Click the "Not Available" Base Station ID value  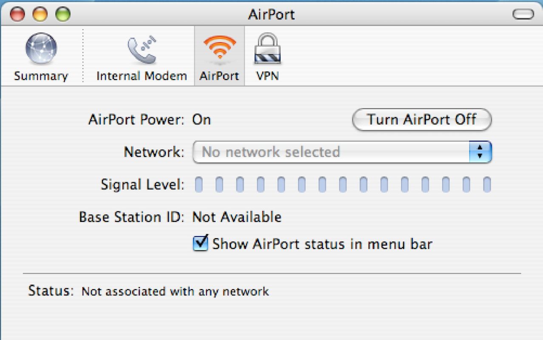[x=237, y=217]
